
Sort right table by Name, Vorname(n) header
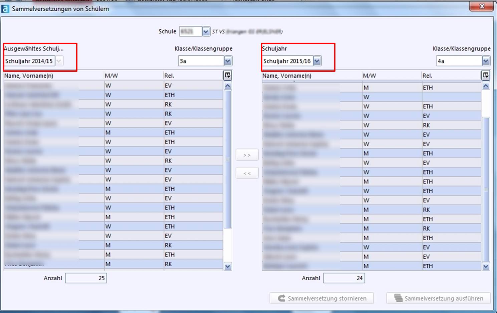click(312, 76)
